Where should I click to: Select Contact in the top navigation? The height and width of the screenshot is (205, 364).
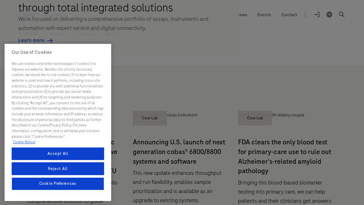[x=289, y=15]
